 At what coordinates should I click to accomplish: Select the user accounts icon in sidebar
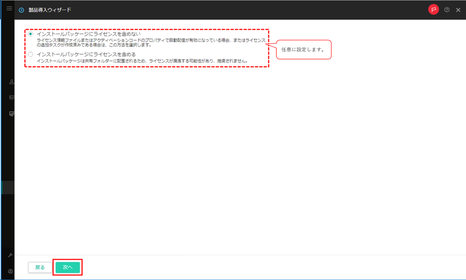tap(12, 82)
